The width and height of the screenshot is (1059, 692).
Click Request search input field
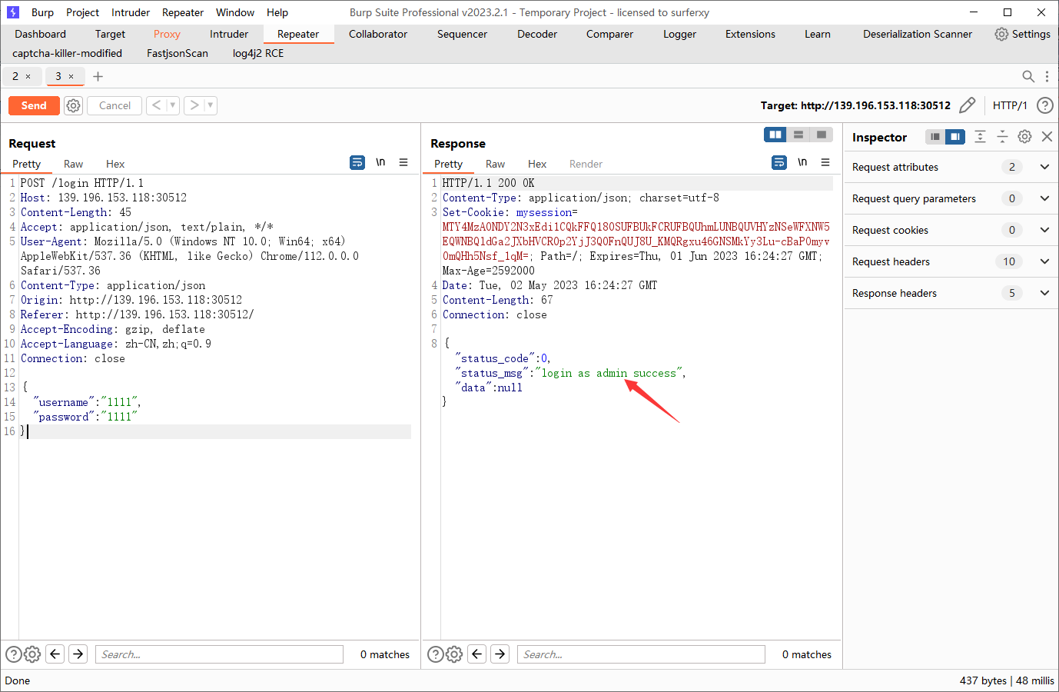coord(219,654)
